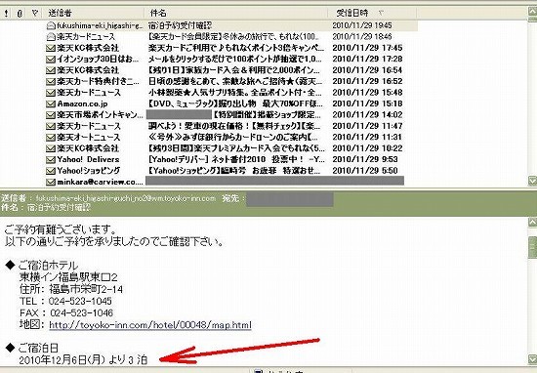The height and width of the screenshot is (373, 537).
Task: Select the 宿泊予約受付確認 message row
Action: tap(231, 25)
